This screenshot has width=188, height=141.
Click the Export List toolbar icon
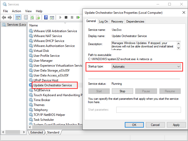38,17
